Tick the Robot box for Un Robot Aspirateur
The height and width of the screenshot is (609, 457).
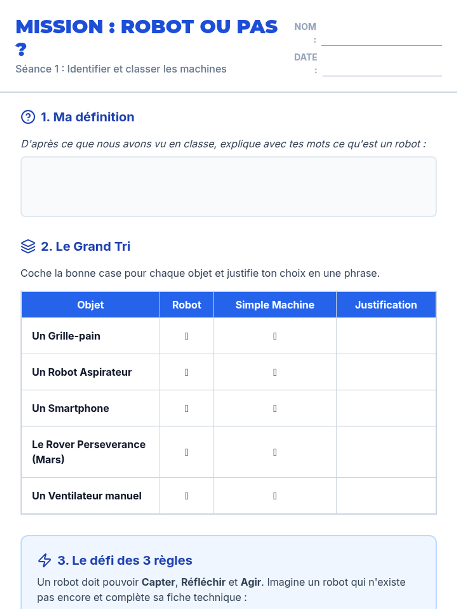187,372
